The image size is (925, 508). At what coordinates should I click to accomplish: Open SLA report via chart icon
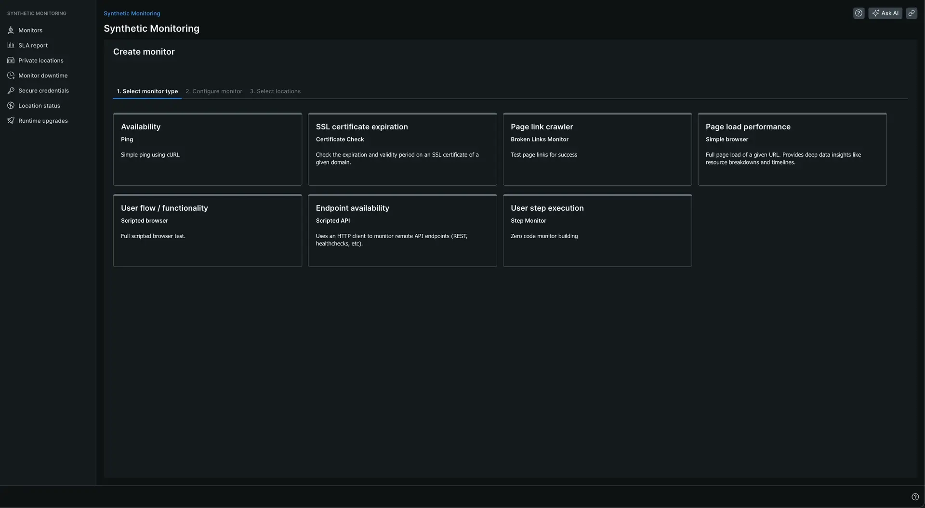coord(11,45)
